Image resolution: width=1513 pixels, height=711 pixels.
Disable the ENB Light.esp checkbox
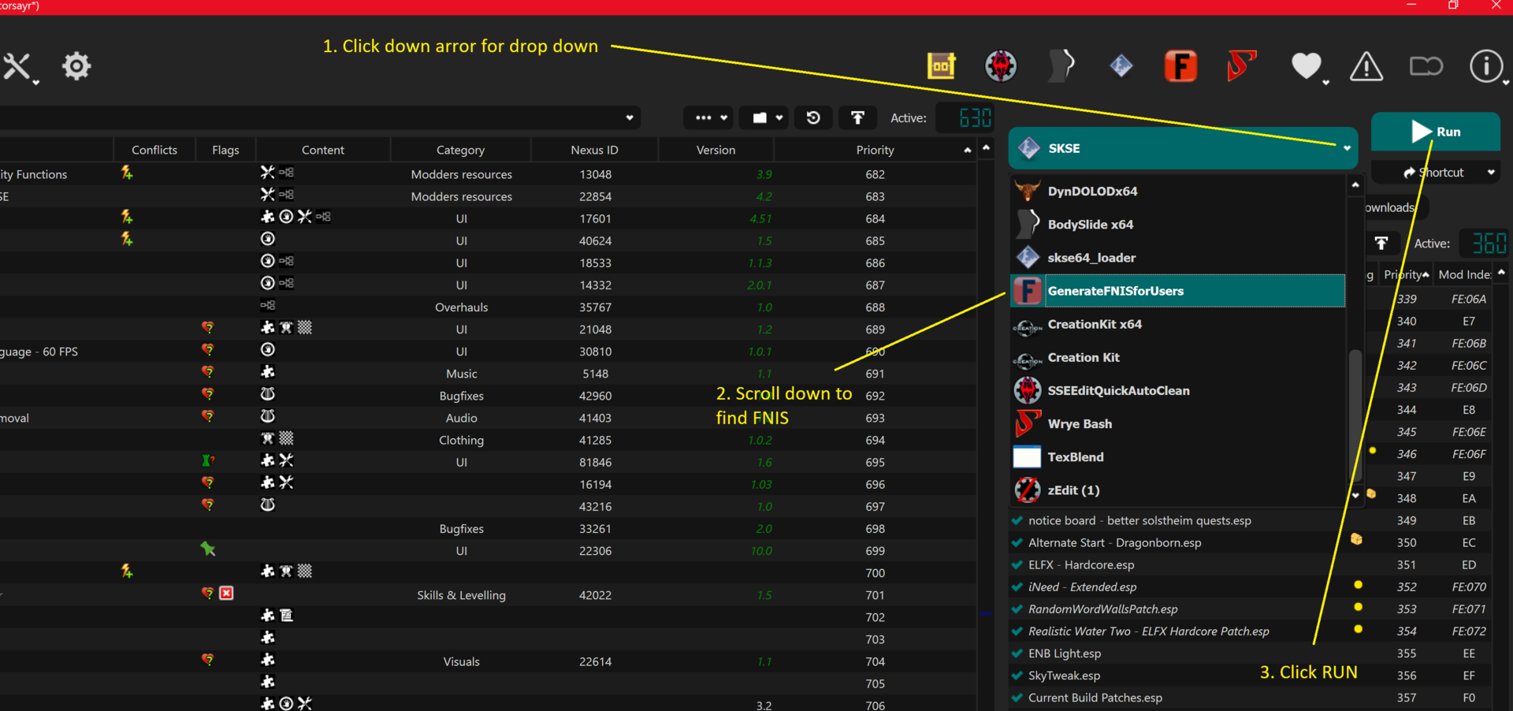pyautogui.click(x=1017, y=653)
